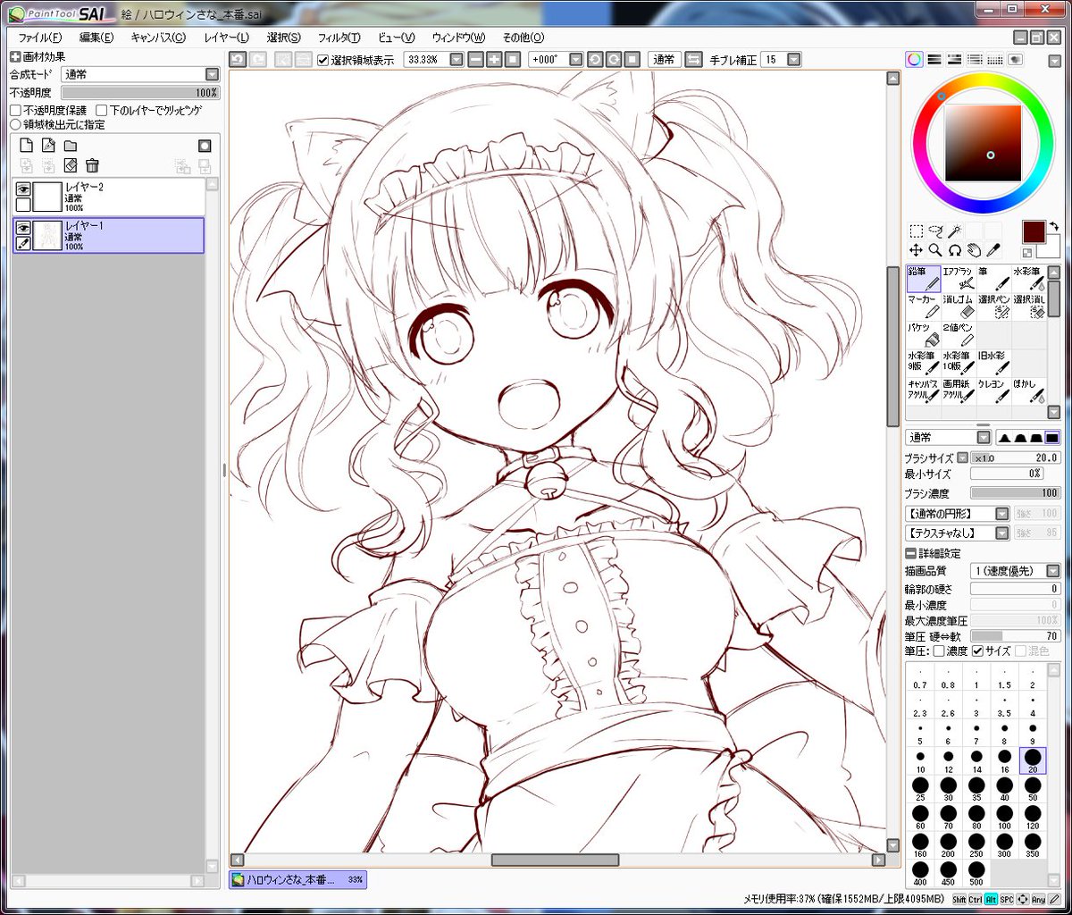Toggle the 濃度 pen pressure checkbox
The width and height of the screenshot is (1072, 915).
pyautogui.click(x=939, y=651)
